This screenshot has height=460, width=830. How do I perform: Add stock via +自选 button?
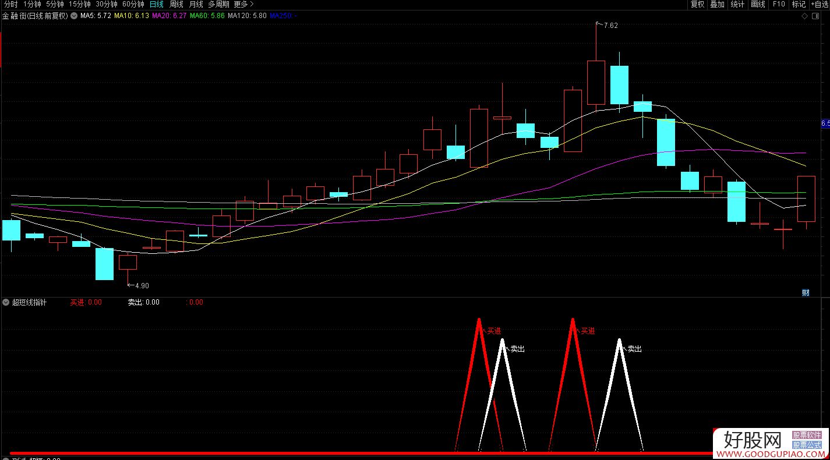coord(819,4)
